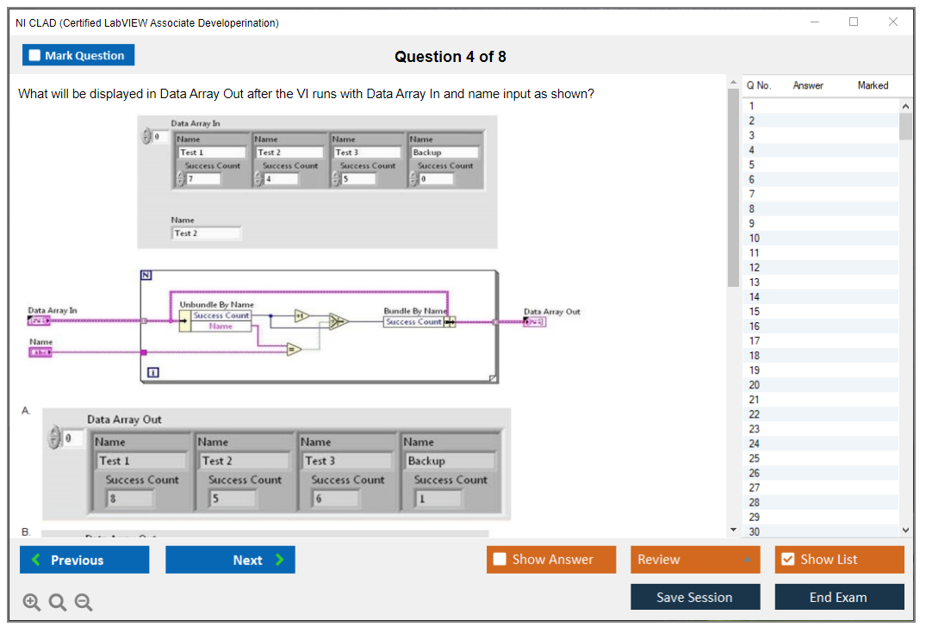The image size is (926, 633).
Task: Click the zoom out magnifier icon
Action: coord(84,603)
